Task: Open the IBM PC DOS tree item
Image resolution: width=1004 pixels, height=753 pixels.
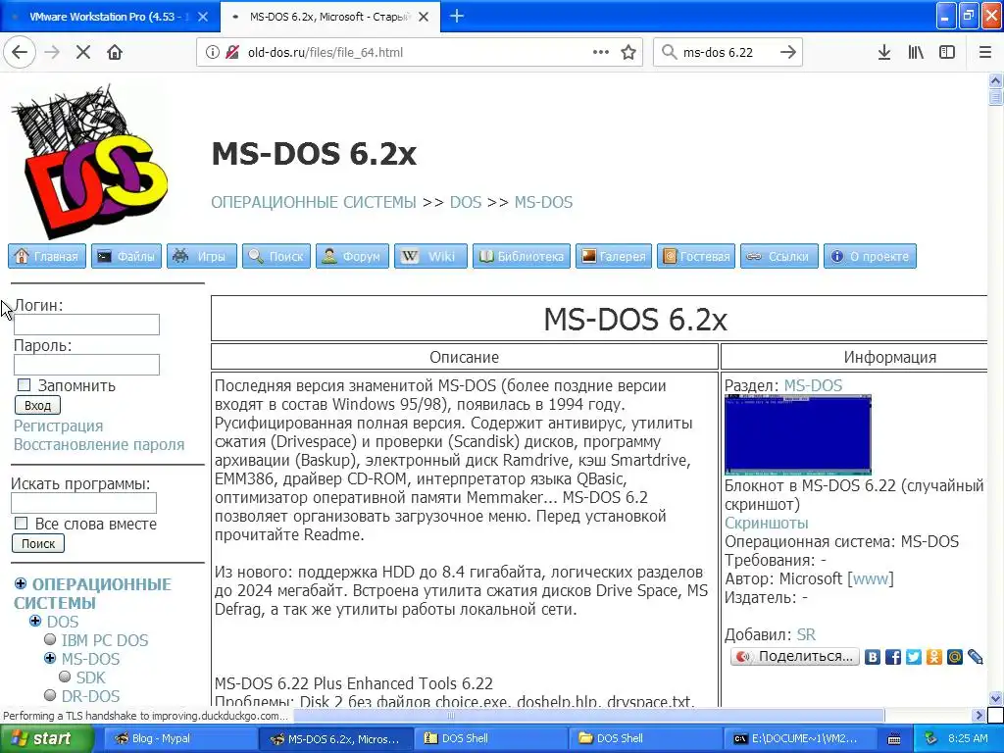Action: pos(105,640)
